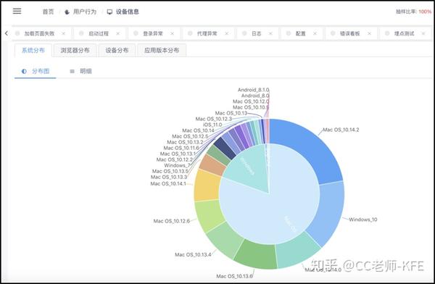Select the 设备分布 sub-tab

point(117,50)
